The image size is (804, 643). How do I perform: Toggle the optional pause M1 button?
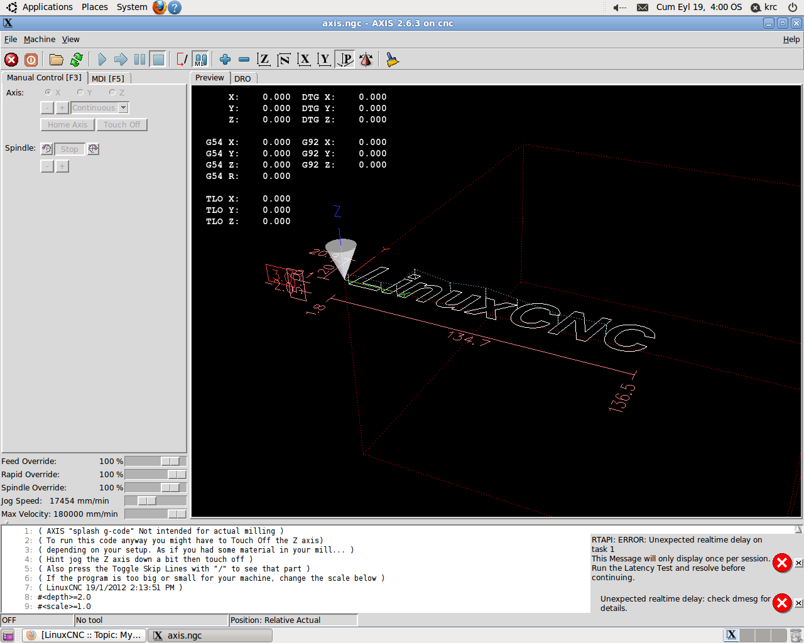click(x=200, y=60)
